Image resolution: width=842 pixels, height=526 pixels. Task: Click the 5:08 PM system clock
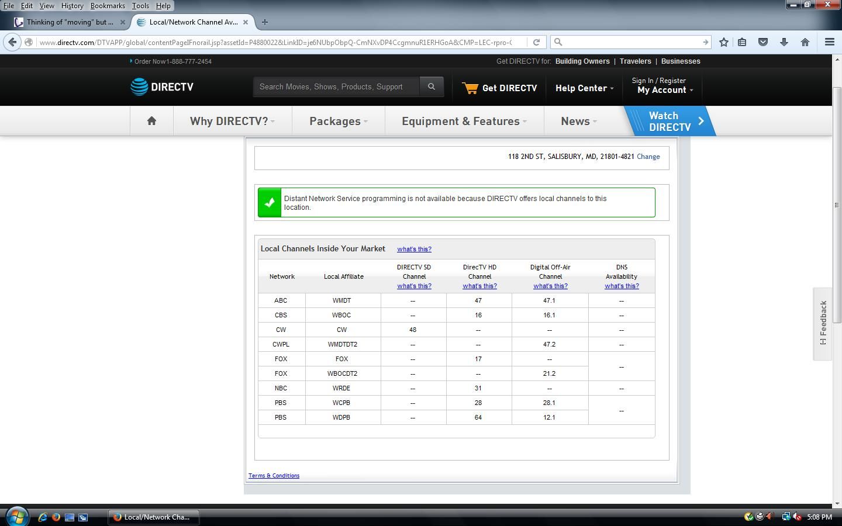[x=819, y=517]
